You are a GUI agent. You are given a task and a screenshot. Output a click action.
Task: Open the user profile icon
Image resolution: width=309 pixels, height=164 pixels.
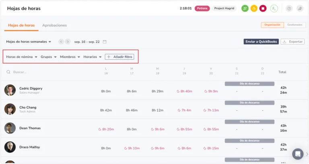(274, 8)
